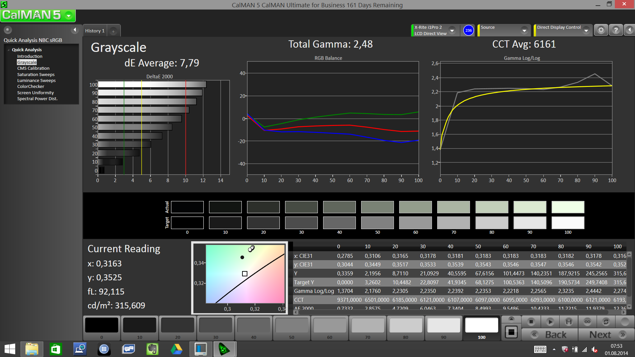Open the Source dropdown

pyautogui.click(x=524, y=30)
